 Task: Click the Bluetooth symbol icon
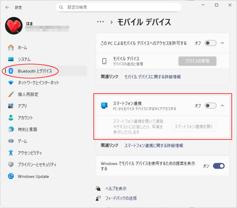tap(11, 71)
